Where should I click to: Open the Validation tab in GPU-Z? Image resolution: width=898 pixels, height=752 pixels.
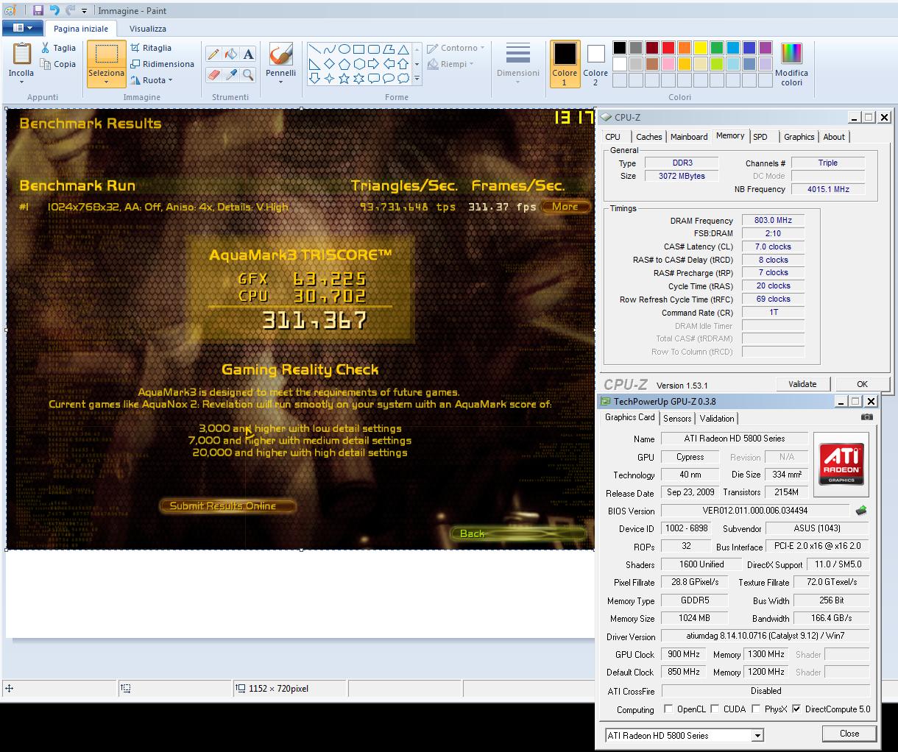point(717,419)
